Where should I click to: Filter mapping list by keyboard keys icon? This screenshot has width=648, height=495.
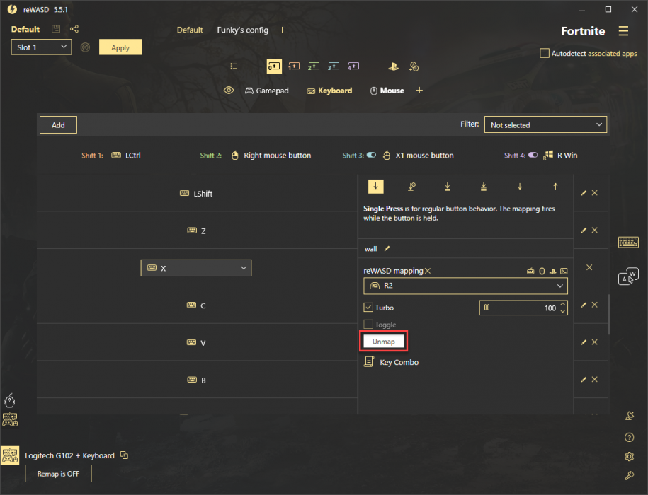pyautogui.click(x=530, y=271)
